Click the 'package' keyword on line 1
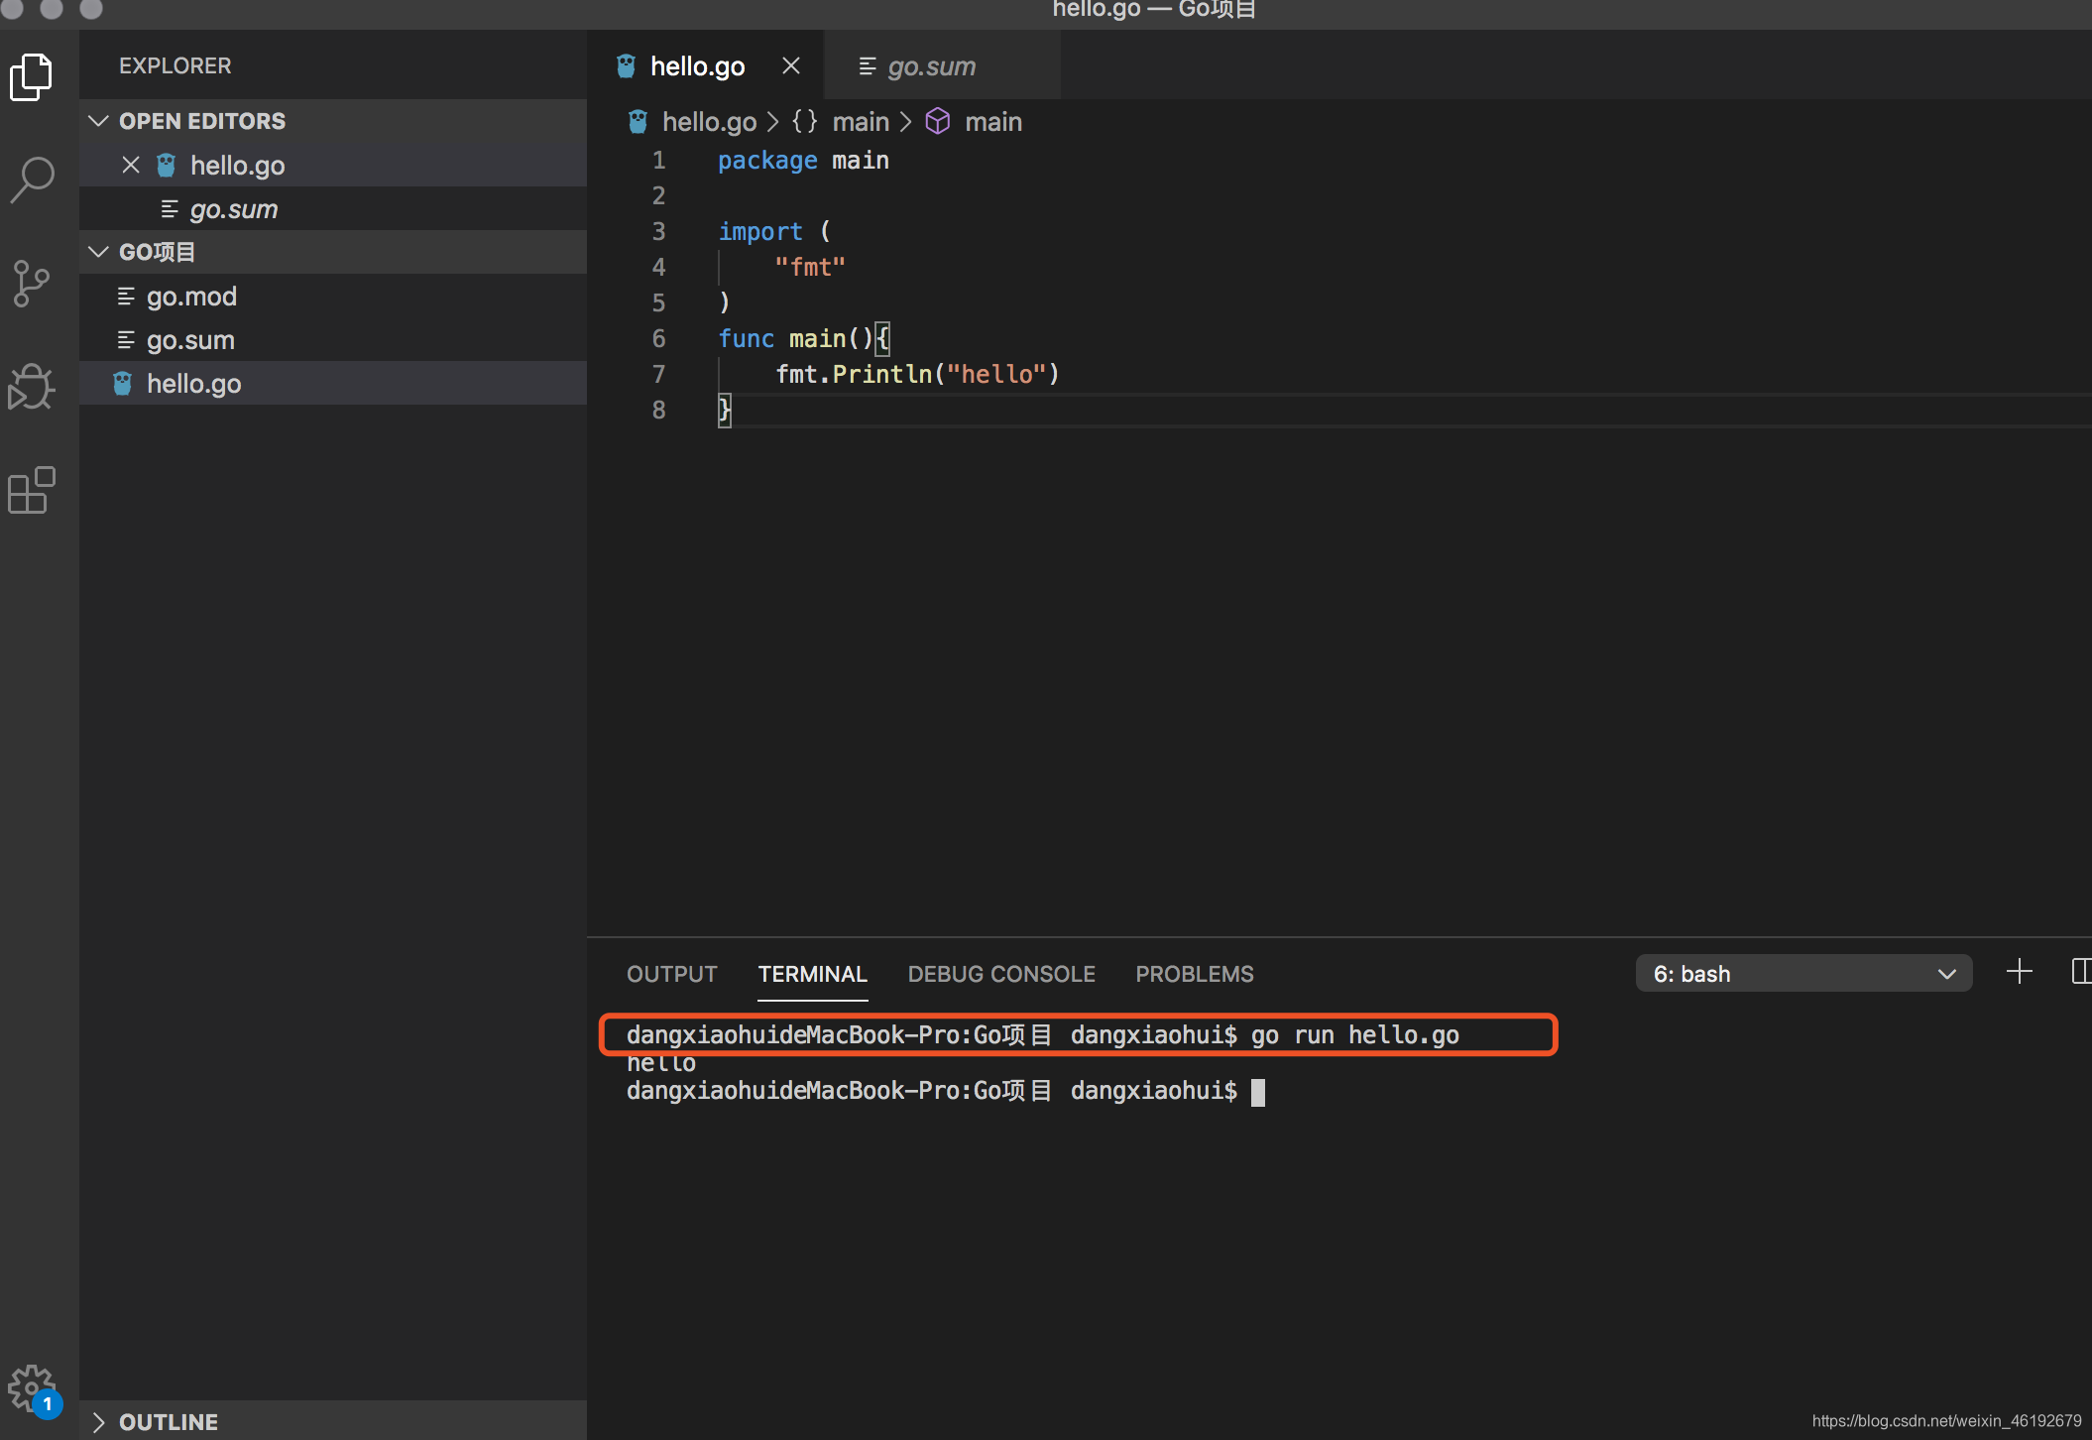Viewport: 2092px width, 1440px height. pos(767,160)
